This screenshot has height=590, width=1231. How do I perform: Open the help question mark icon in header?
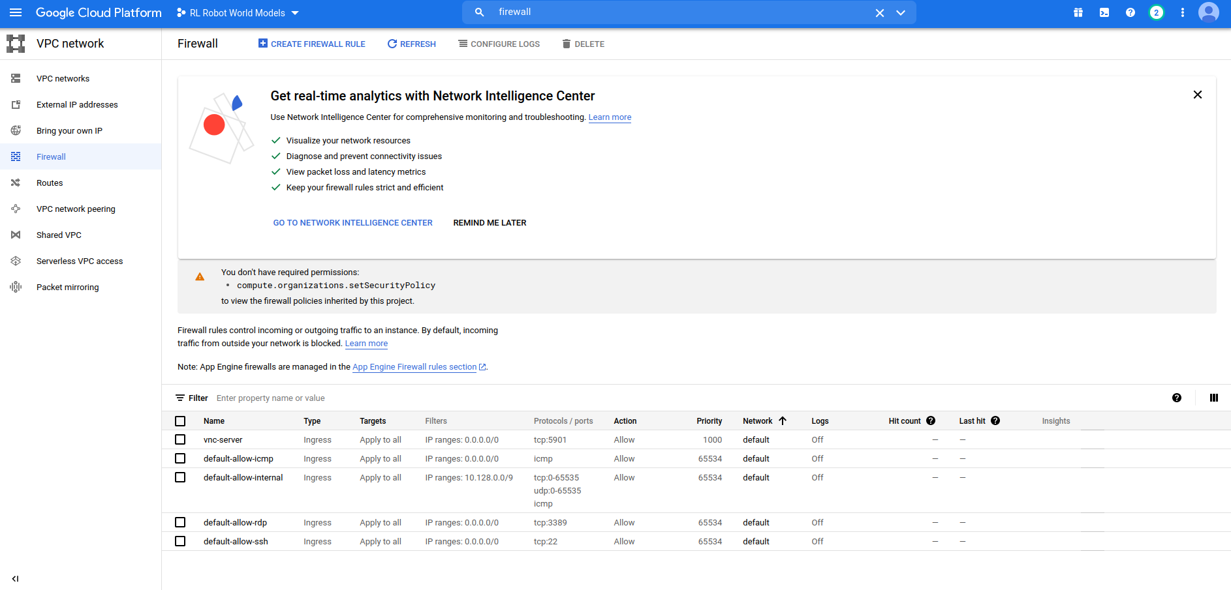(1130, 12)
